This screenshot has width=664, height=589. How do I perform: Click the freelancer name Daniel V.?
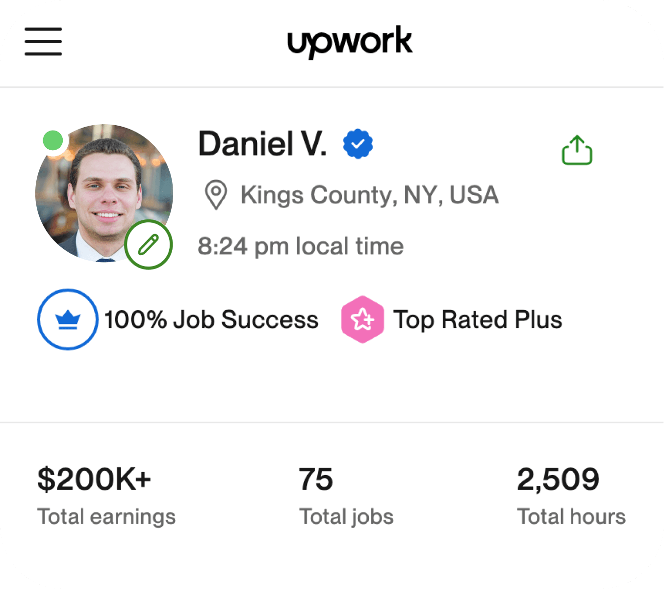pos(263,143)
